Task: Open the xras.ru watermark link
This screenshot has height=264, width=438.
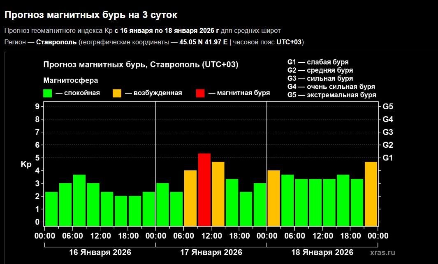Action: coord(382,253)
